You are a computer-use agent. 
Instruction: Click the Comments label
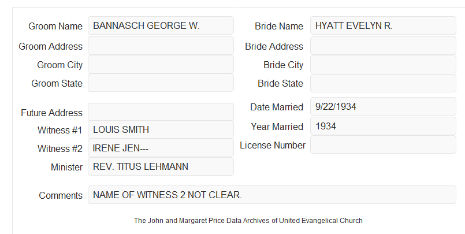click(x=61, y=195)
